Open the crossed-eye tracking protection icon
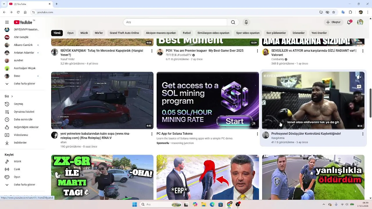 pos(327,12)
